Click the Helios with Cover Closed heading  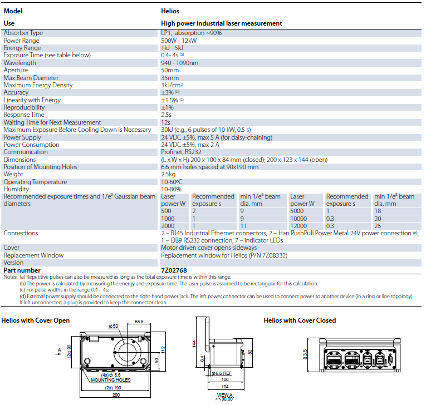300,320
